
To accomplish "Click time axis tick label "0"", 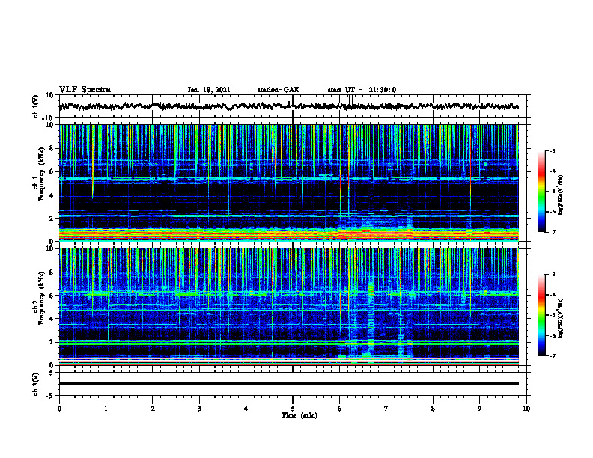I will click(x=59, y=409).
